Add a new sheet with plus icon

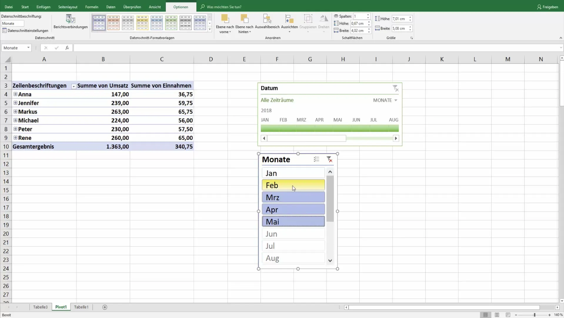(x=105, y=307)
